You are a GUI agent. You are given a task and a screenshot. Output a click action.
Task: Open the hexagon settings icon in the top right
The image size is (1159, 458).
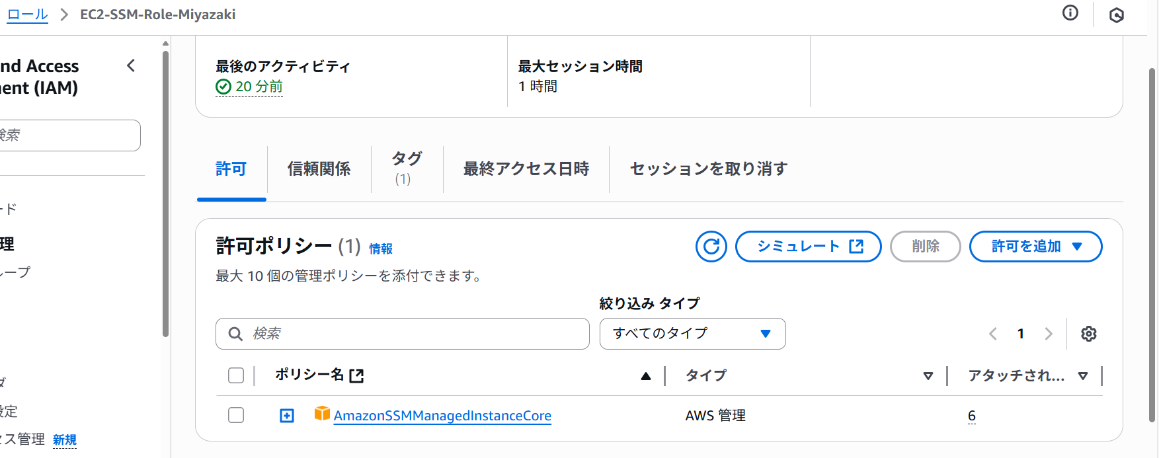click(1116, 15)
